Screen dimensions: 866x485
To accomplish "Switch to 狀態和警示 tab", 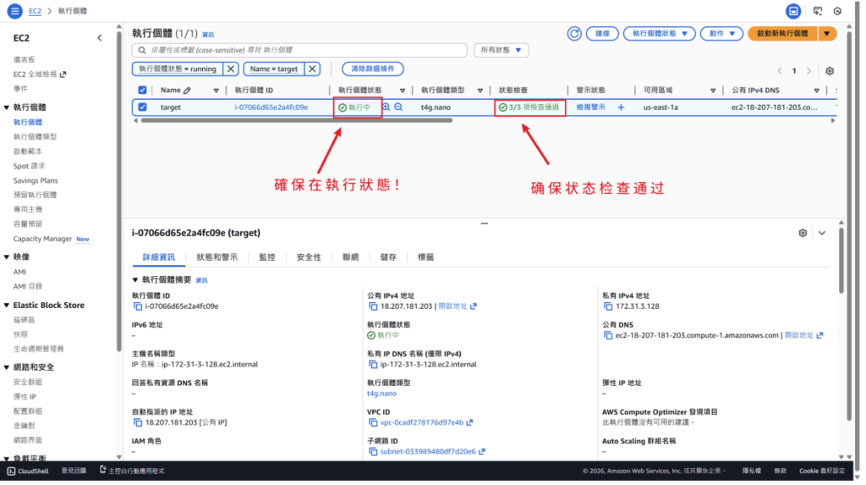I will pyautogui.click(x=218, y=258).
